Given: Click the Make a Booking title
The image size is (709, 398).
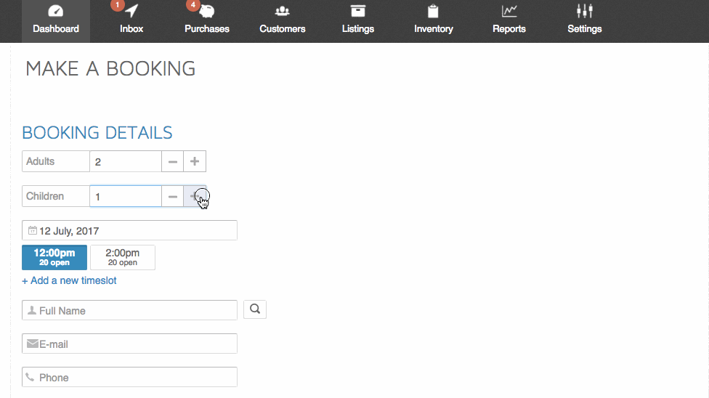Looking at the screenshot, I should [110, 69].
